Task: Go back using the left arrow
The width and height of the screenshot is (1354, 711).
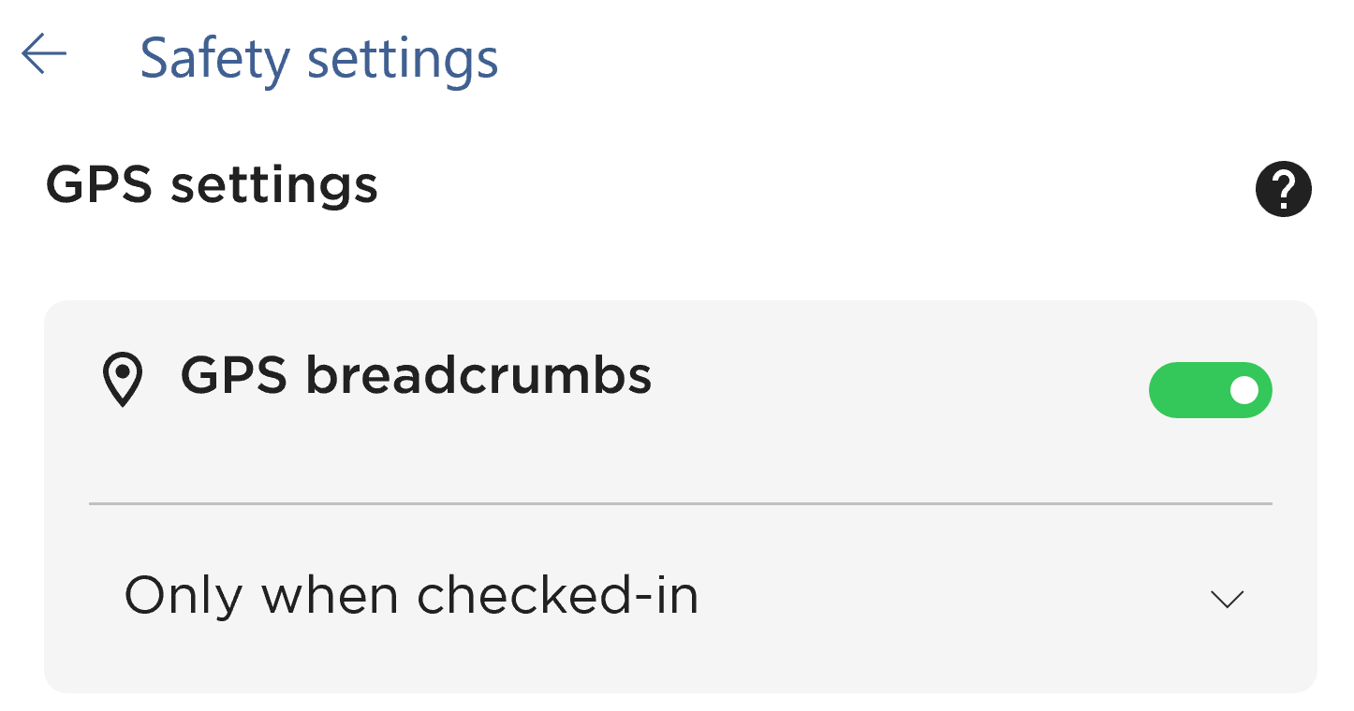Action: (x=44, y=55)
